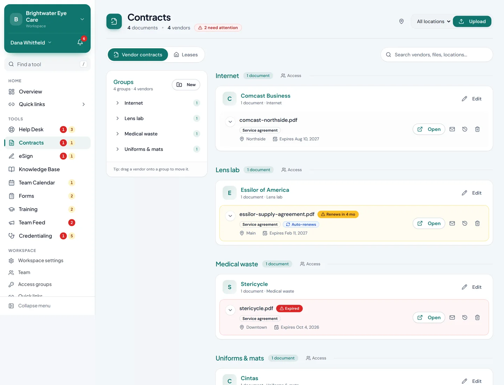Image resolution: width=504 pixels, height=385 pixels.
Task: Expand the Lens lab group row
Action: (157, 118)
